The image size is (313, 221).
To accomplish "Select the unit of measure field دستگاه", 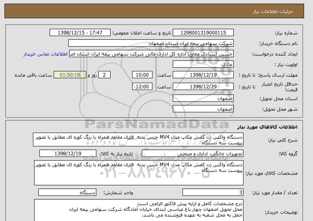I will pyautogui.click(x=67, y=192).
